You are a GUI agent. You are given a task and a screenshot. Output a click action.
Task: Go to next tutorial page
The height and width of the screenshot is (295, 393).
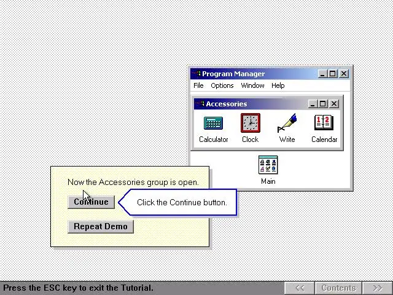pyautogui.click(x=377, y=288)
